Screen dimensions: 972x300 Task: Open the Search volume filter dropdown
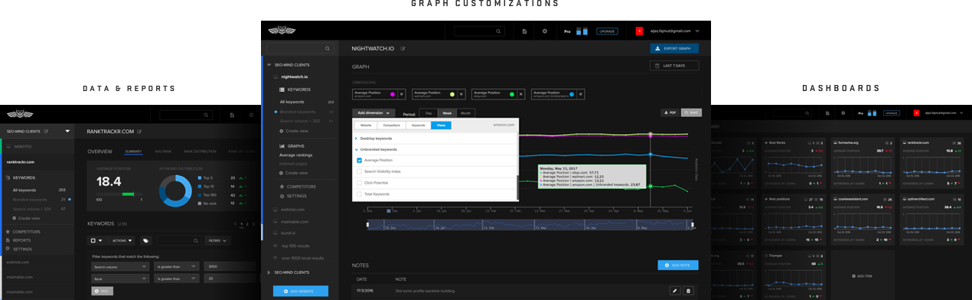(120, 266)
